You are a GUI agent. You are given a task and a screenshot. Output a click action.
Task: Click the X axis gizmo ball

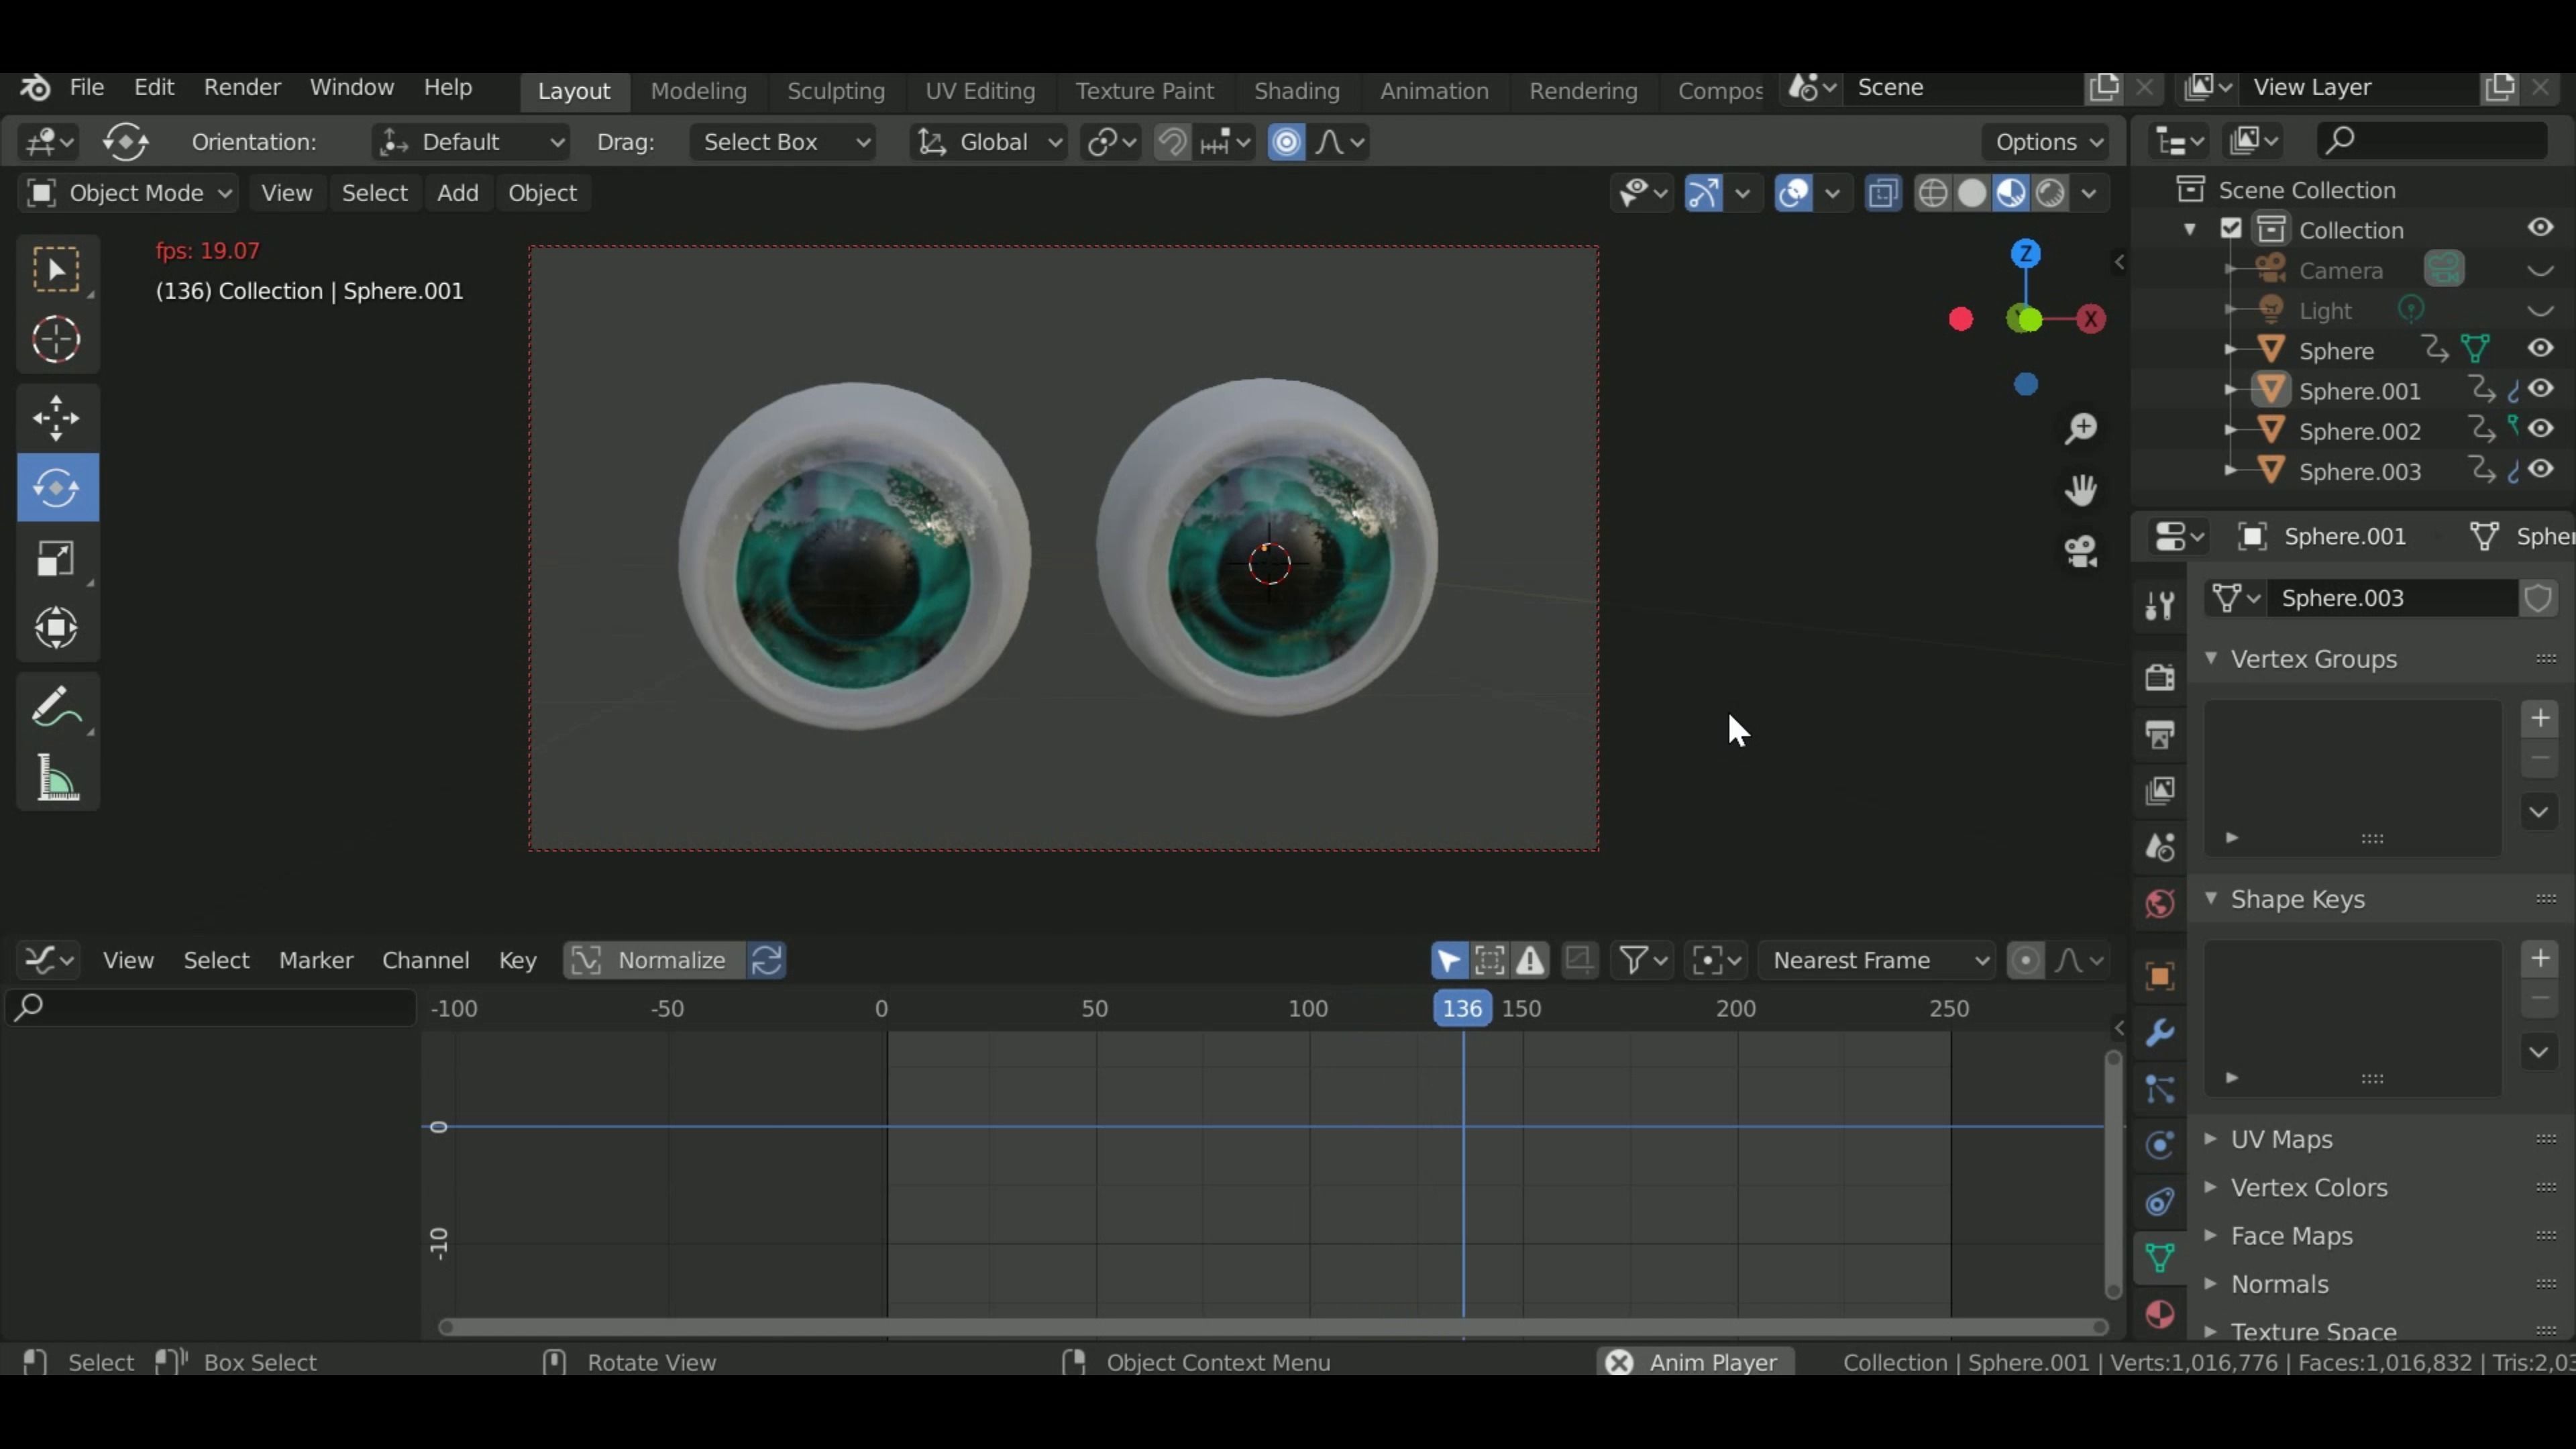click(x=2090, y=320)
